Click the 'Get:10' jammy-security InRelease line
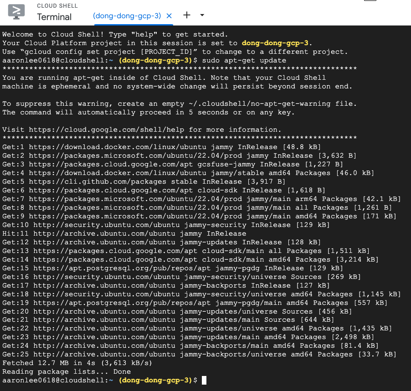The image size is (411, 391). [166, 225]
